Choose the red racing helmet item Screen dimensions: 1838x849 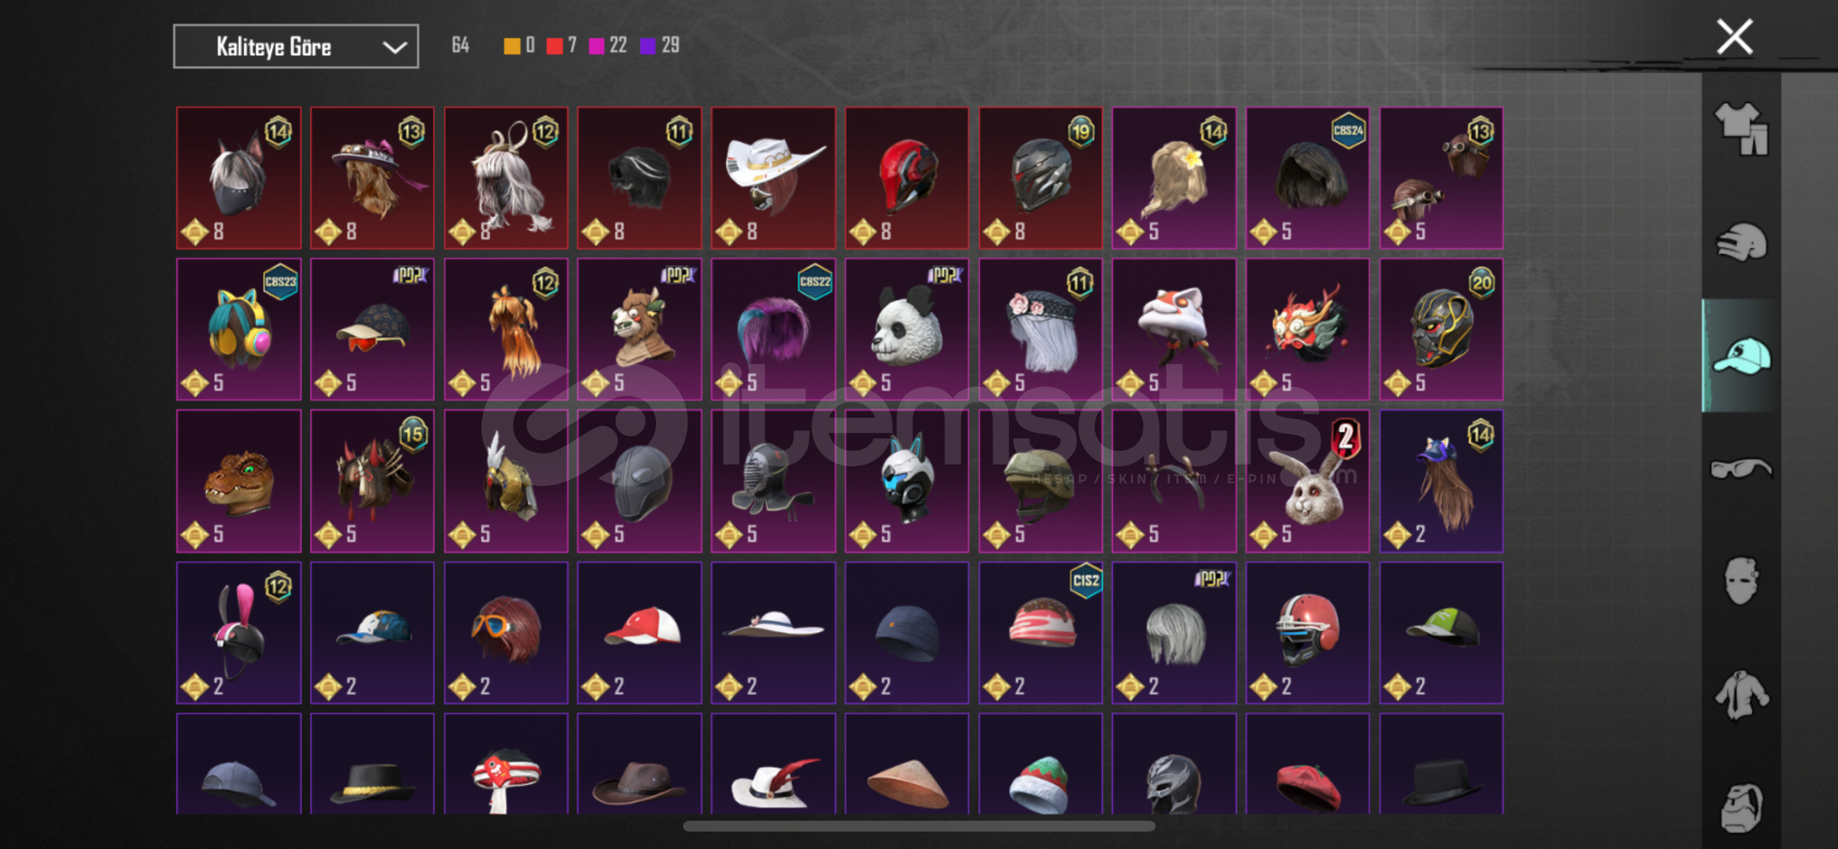[x=907, y=178]
